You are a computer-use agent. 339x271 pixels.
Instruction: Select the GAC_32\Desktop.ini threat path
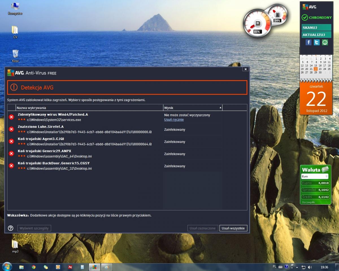coord(59,168)
